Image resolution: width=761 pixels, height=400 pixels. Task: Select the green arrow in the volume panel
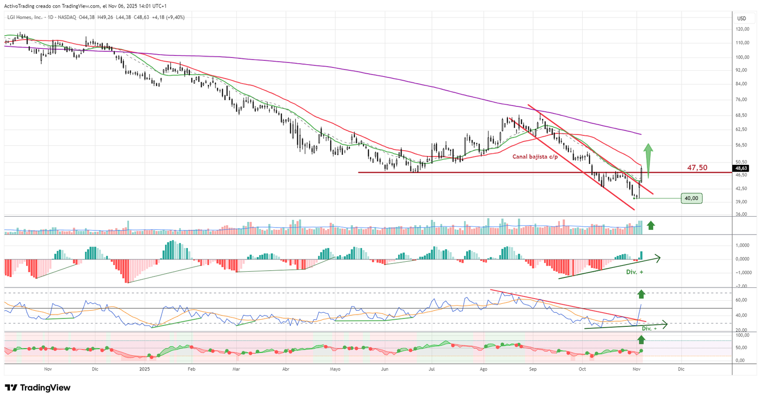651,226
